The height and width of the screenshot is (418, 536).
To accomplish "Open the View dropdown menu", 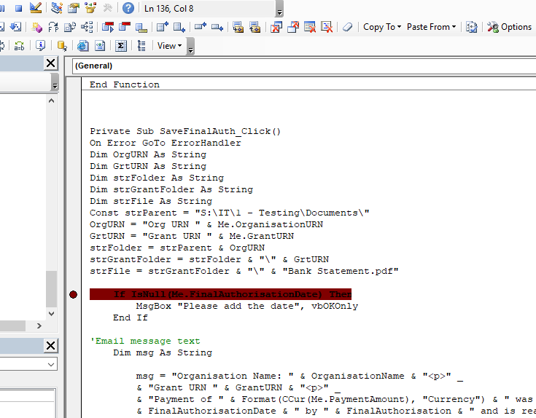I will (169, 46).
